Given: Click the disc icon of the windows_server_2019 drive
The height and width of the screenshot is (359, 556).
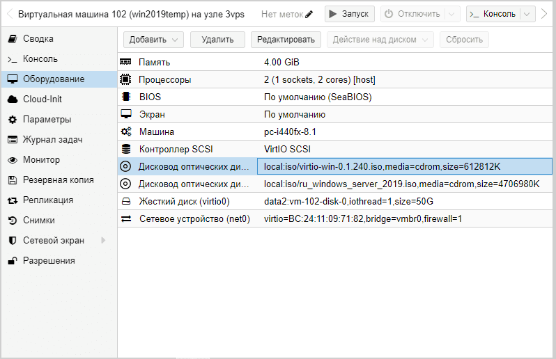Looking at the screenshot, I should pos(125,184).
